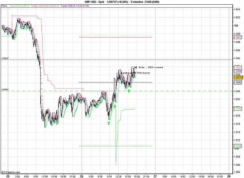Select the red 'Parab SAR (0.02 0.02 0.2)' legend entry
244x178 pixels.
coord(45,6)
